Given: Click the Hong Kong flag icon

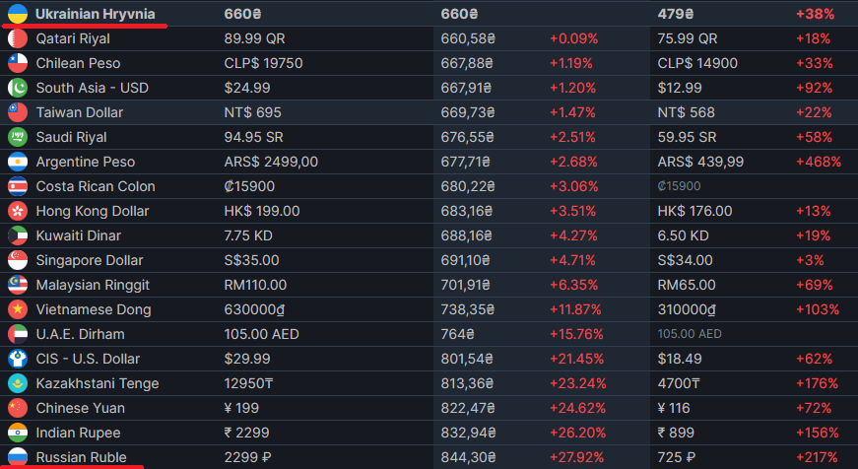Looking at the screenshot, I should (18, 211).
